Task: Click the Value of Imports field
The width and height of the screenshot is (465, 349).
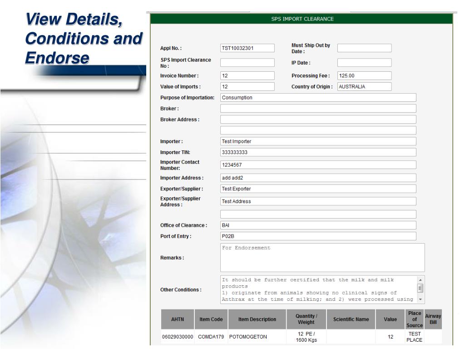Action: click(x=247, y=87)
